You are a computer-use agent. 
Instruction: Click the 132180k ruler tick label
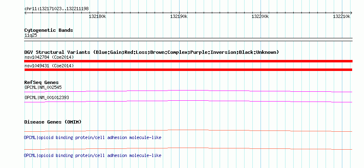click(x=97, y=17)
